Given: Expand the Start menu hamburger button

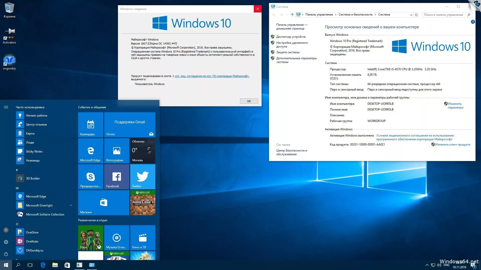Looking at the screenshot, I should [6, 107].
